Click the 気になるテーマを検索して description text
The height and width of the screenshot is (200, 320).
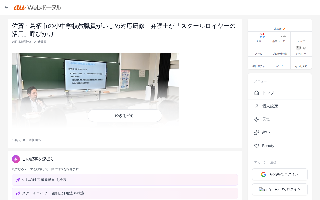point(45,169)
